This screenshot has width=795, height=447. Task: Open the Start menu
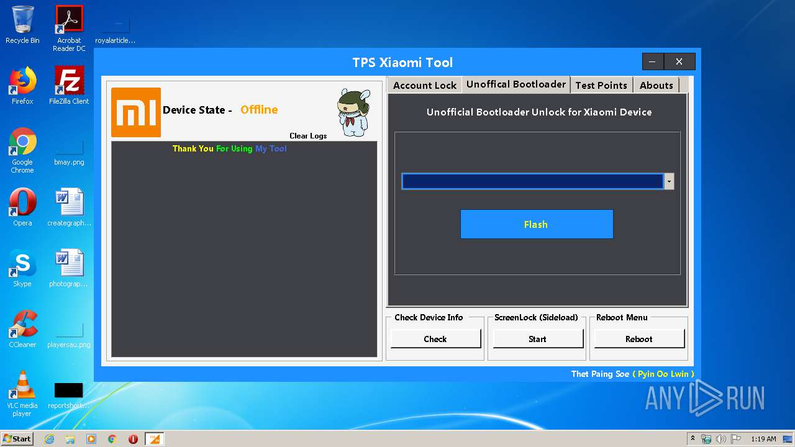click(17, 439)
